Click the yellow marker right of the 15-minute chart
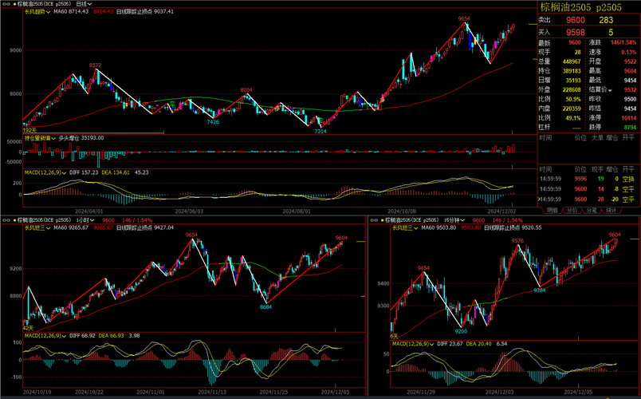Image resolution: width=641 pixels, height=399 pixels. [x=634, y=240]
